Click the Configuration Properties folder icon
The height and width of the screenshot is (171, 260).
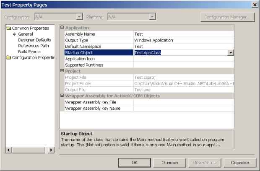point(8,57)
